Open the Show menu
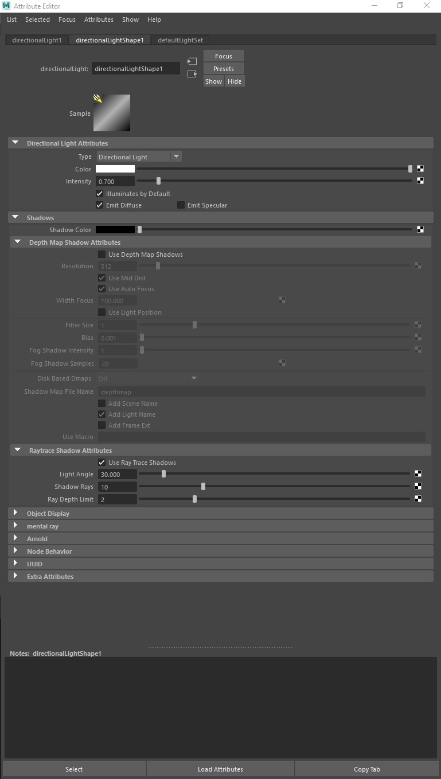441x779 pixels. tap(130, 19)
